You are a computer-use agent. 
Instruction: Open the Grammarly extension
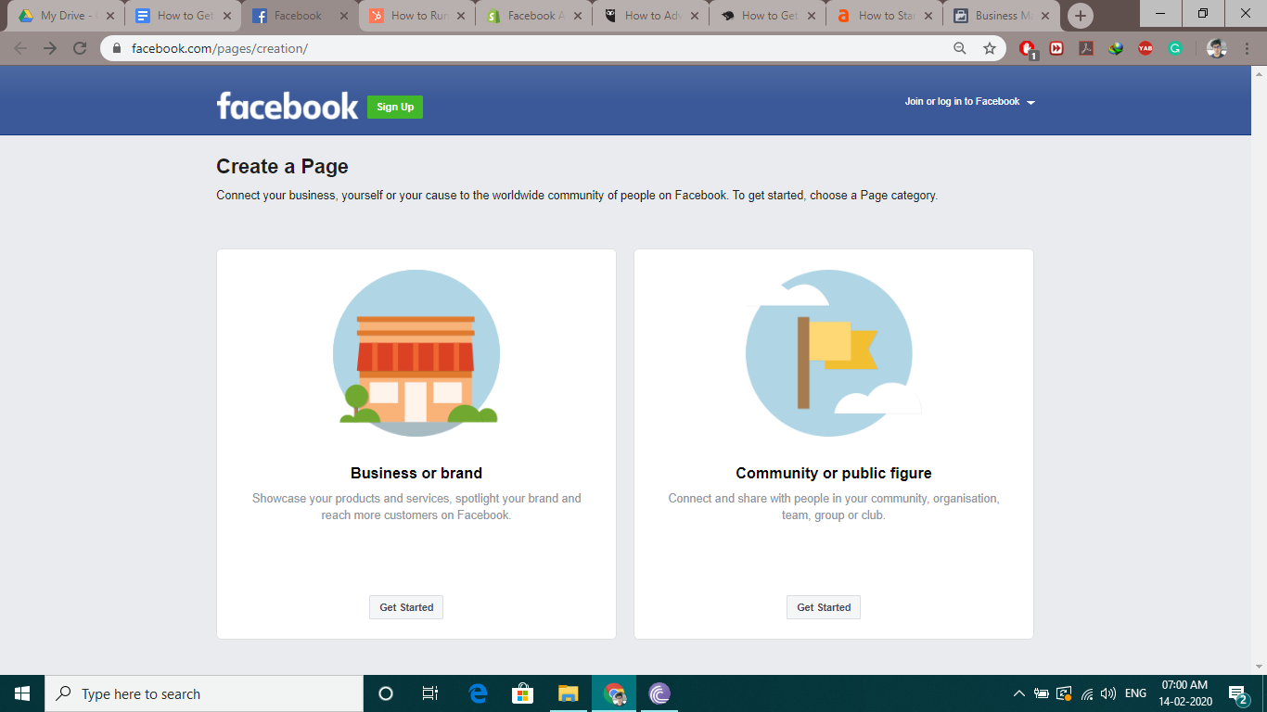coord(1175,48)
